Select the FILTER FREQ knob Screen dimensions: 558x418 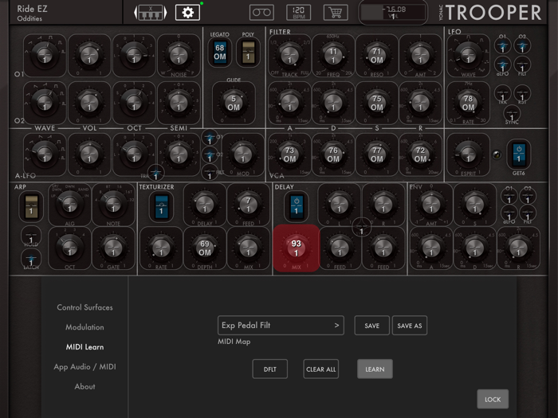pyautogui.click(x=333, y=56)
